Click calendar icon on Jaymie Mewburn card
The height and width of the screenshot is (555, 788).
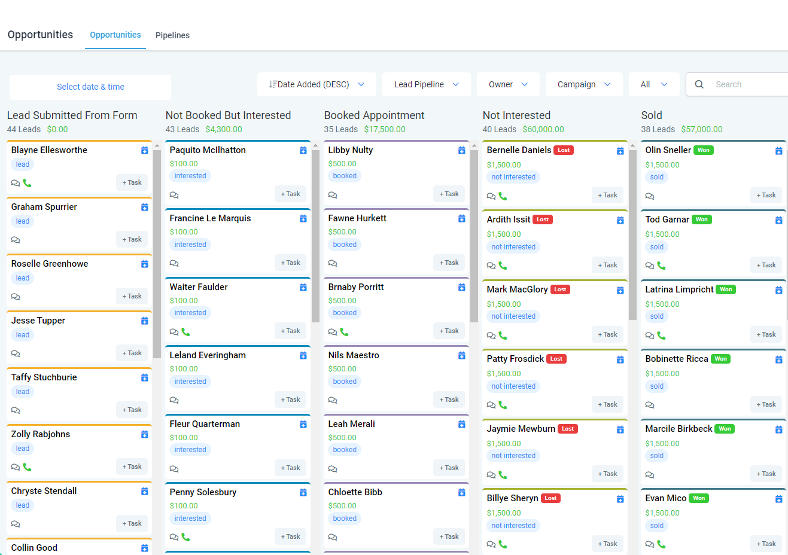(620, 429)
